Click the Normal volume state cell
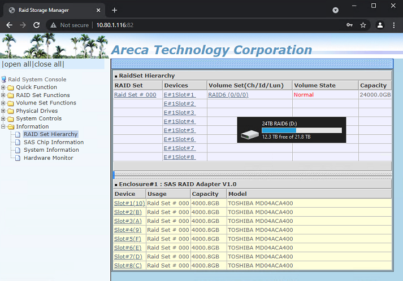The width and height of the screenshot is (403, 281). coord(325,95)
